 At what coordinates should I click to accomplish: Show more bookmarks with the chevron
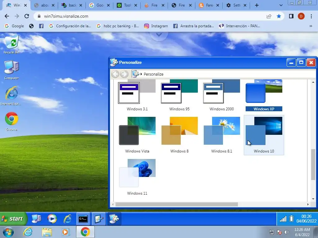311,26
